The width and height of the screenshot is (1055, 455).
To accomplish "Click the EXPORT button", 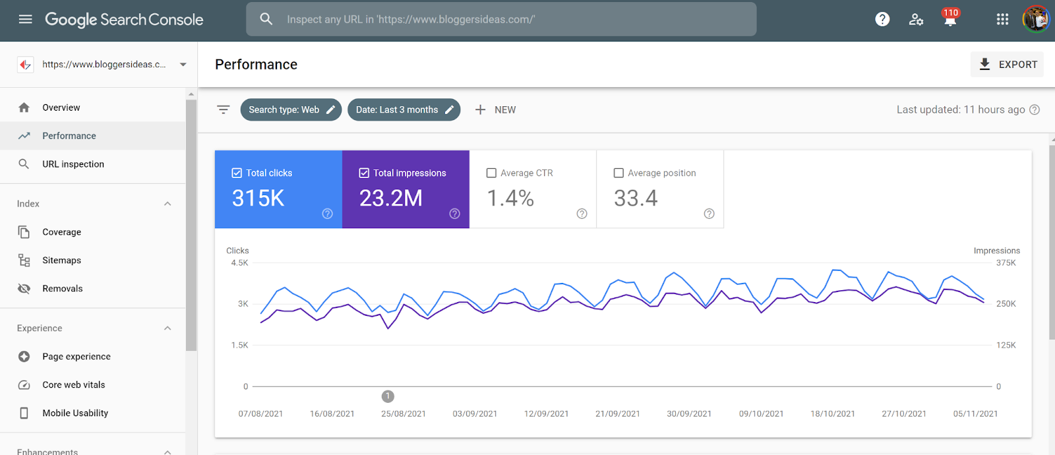I will [1007, 65].
